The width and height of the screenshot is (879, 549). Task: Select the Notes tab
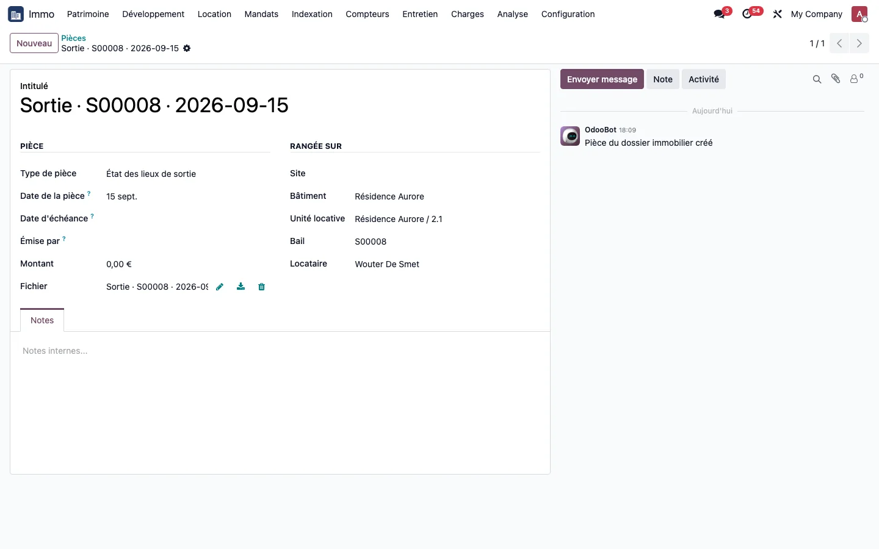pos(42,320)
